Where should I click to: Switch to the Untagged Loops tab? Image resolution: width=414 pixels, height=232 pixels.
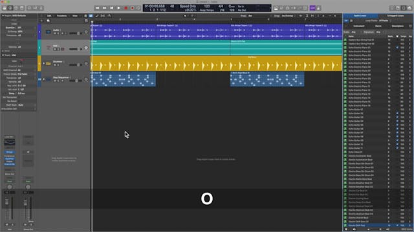(x=395, y=15)
